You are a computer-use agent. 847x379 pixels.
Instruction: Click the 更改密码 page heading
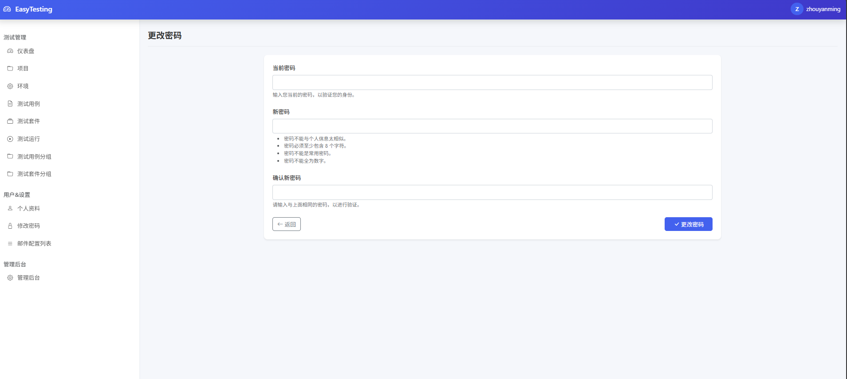pos(165,35)
